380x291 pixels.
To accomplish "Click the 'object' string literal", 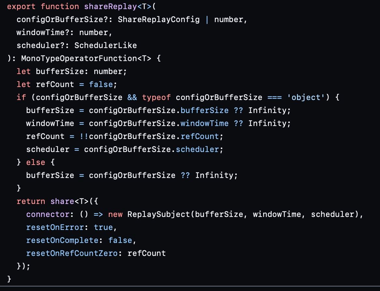I will 306,97.
